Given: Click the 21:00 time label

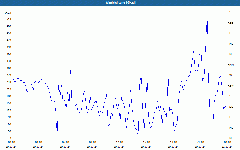Looking at the screenshot, I should [201, 142].
